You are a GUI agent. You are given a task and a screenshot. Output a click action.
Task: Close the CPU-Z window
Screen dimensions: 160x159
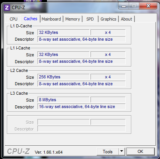(148, 6)
